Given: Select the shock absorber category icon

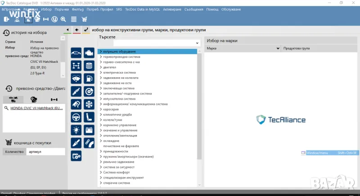Looking at the screenshot, I should (76, 91).
